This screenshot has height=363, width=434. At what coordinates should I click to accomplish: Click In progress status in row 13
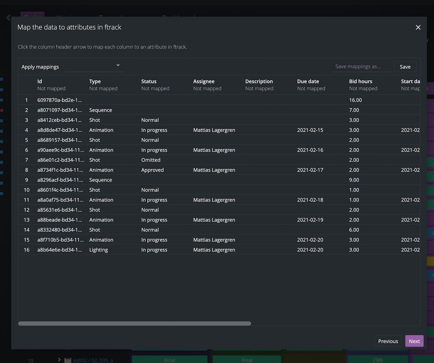tap(154, 220)
